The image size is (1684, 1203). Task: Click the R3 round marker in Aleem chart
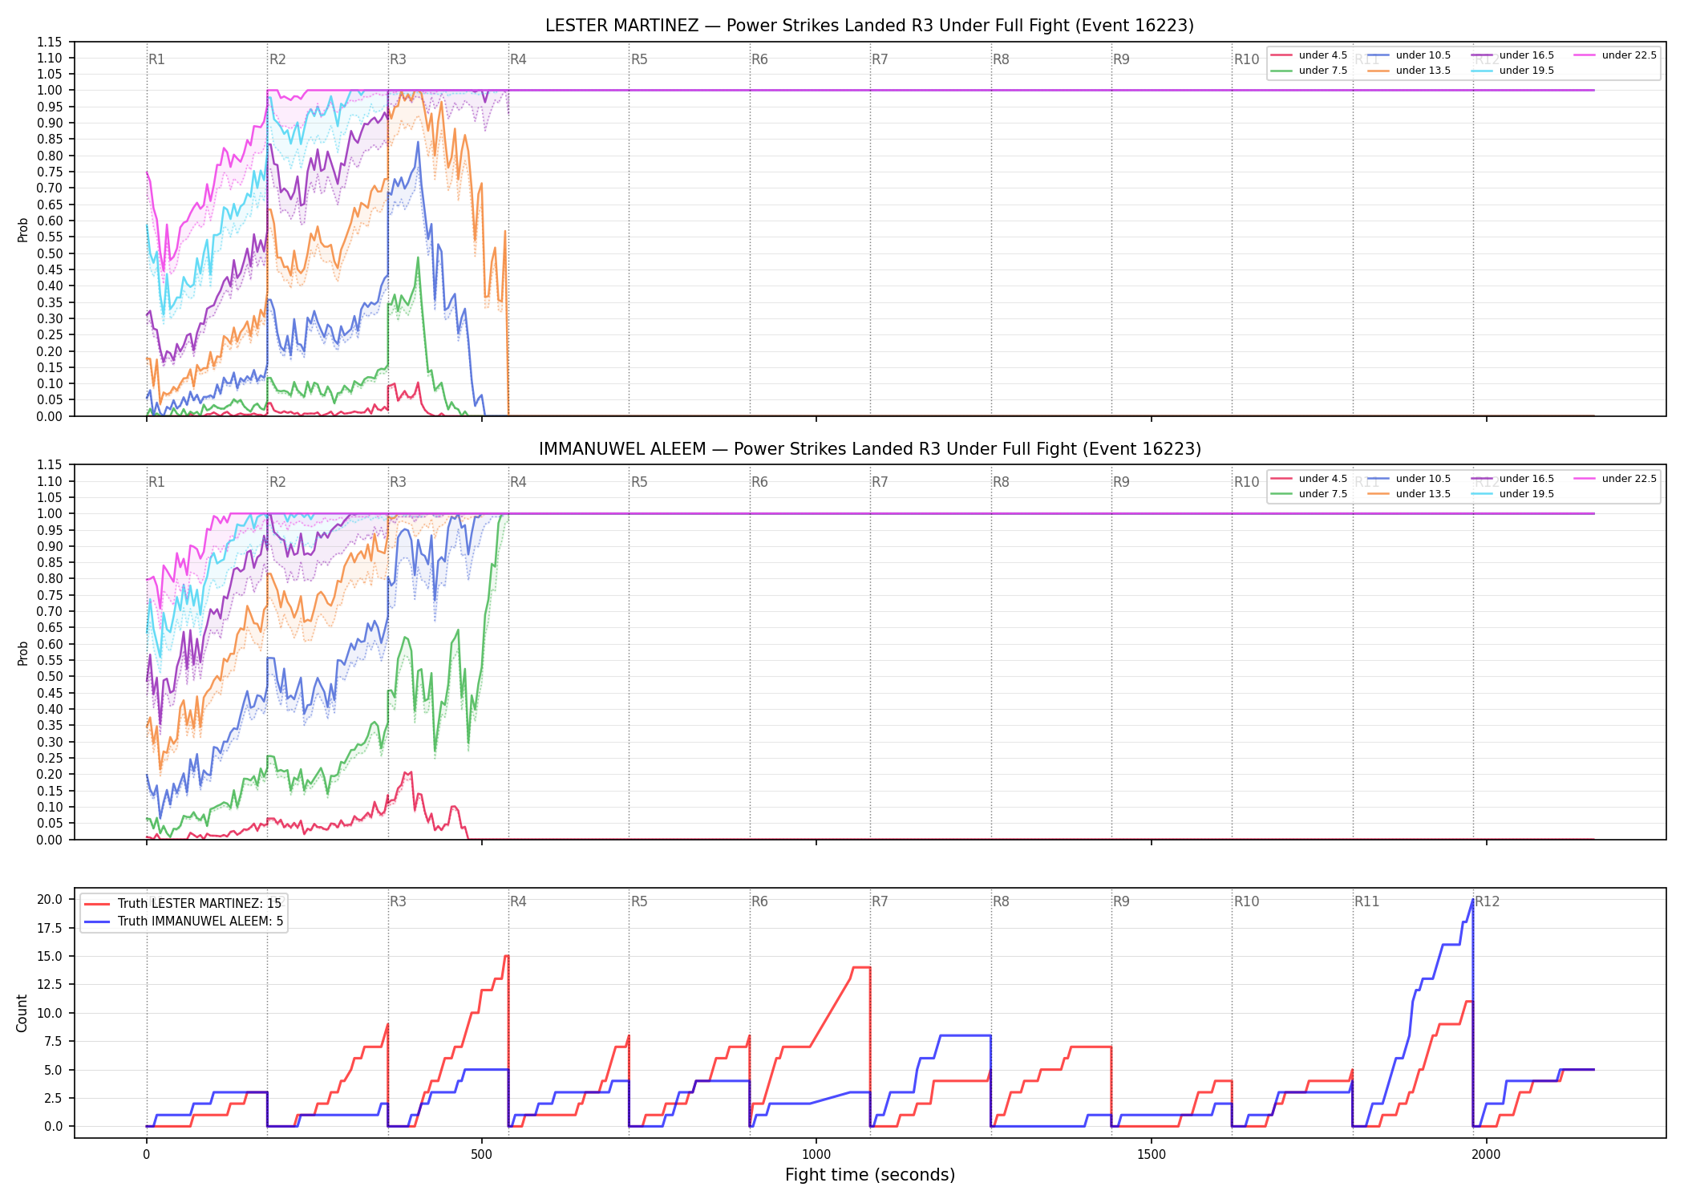pos(398,482)
